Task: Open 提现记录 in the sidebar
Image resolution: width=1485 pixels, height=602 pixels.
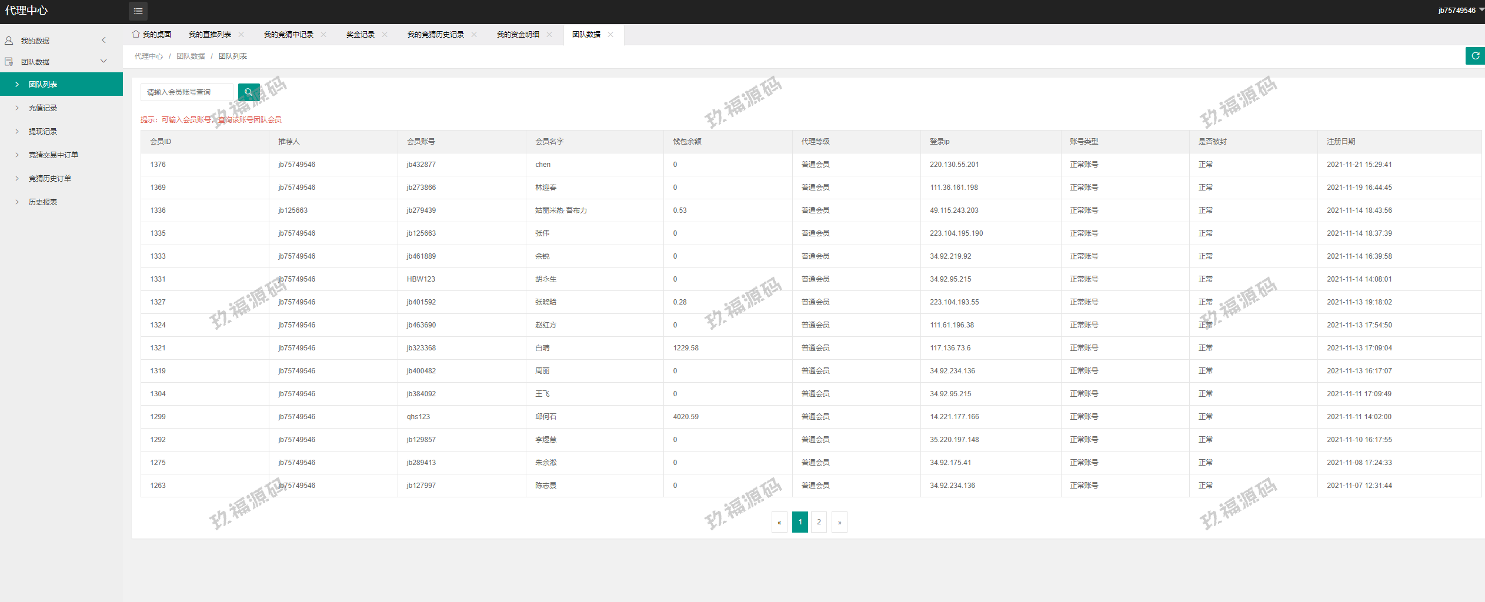Action: [x=43, y=132]
